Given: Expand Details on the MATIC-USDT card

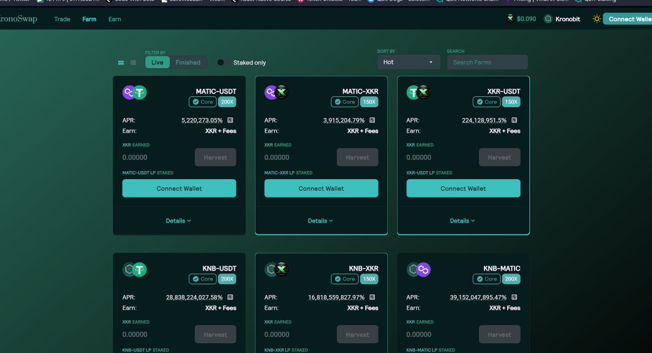Looking at the screenshot, I should [x=179, y=221].
